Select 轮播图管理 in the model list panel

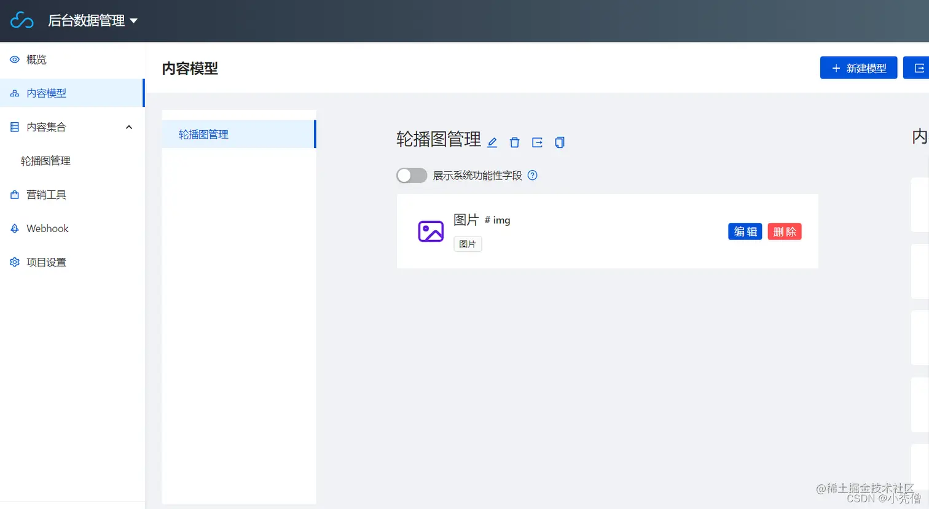pos(203,134)
